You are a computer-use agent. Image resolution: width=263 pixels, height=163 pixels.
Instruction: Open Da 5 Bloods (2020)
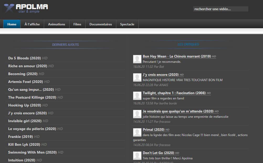pyautogui.click(x=24, y=58)
